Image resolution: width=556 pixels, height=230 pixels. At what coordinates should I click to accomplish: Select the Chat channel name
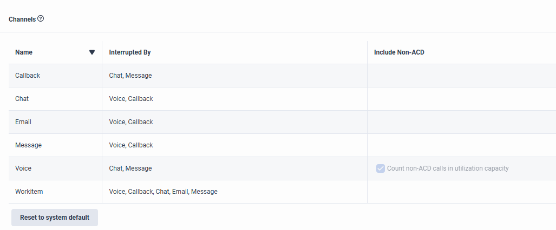pos(22,99)
